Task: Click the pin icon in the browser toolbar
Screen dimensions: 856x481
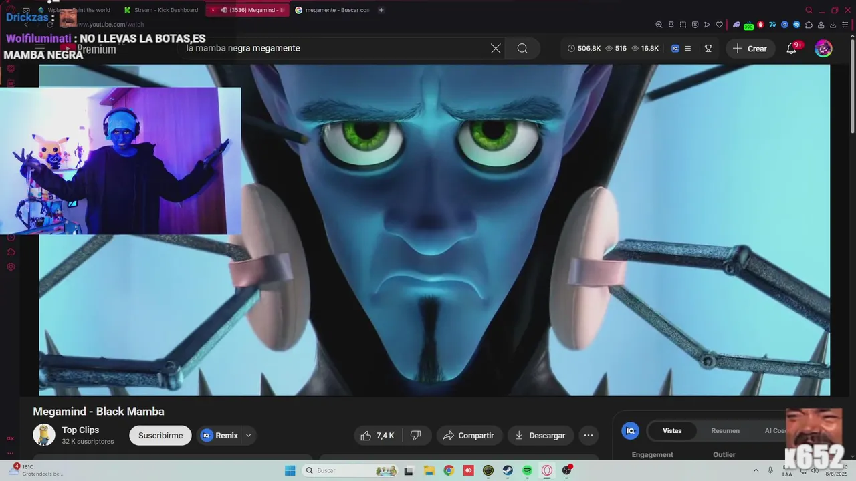Action: [x=671, y=25]
